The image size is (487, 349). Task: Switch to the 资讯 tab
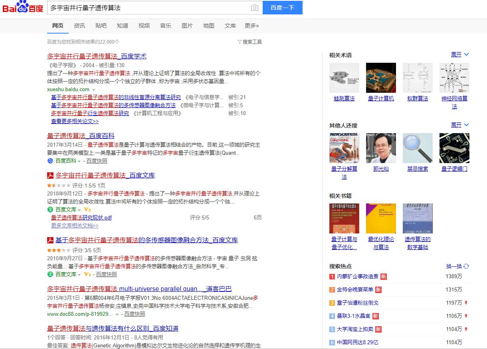[79, 26]
